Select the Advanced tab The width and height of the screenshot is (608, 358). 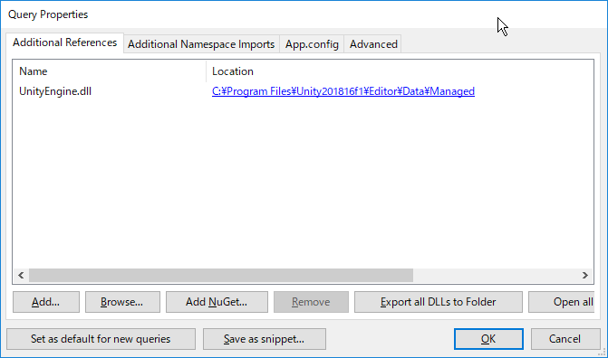tap(373, 44)
